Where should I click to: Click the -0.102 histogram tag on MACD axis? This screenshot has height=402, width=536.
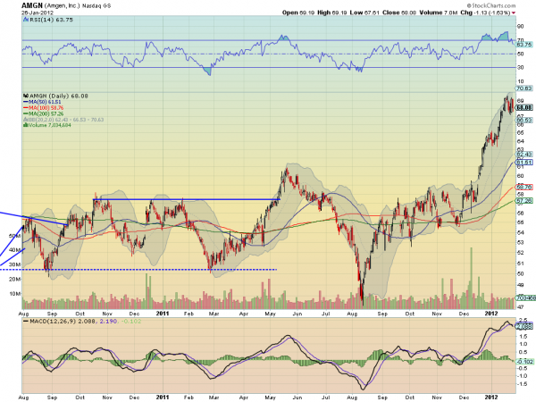[x=525, y=362]
